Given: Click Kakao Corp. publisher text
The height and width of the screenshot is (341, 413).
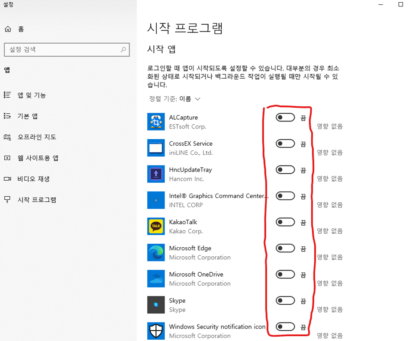Looking at the screenshot, I should click(186, 231).
